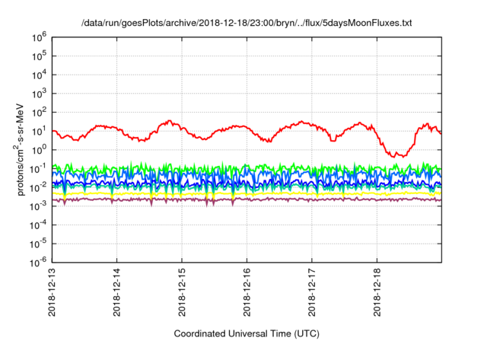
Task: Click the 10^1 y-axis tick label
Action: click(39, 132)
